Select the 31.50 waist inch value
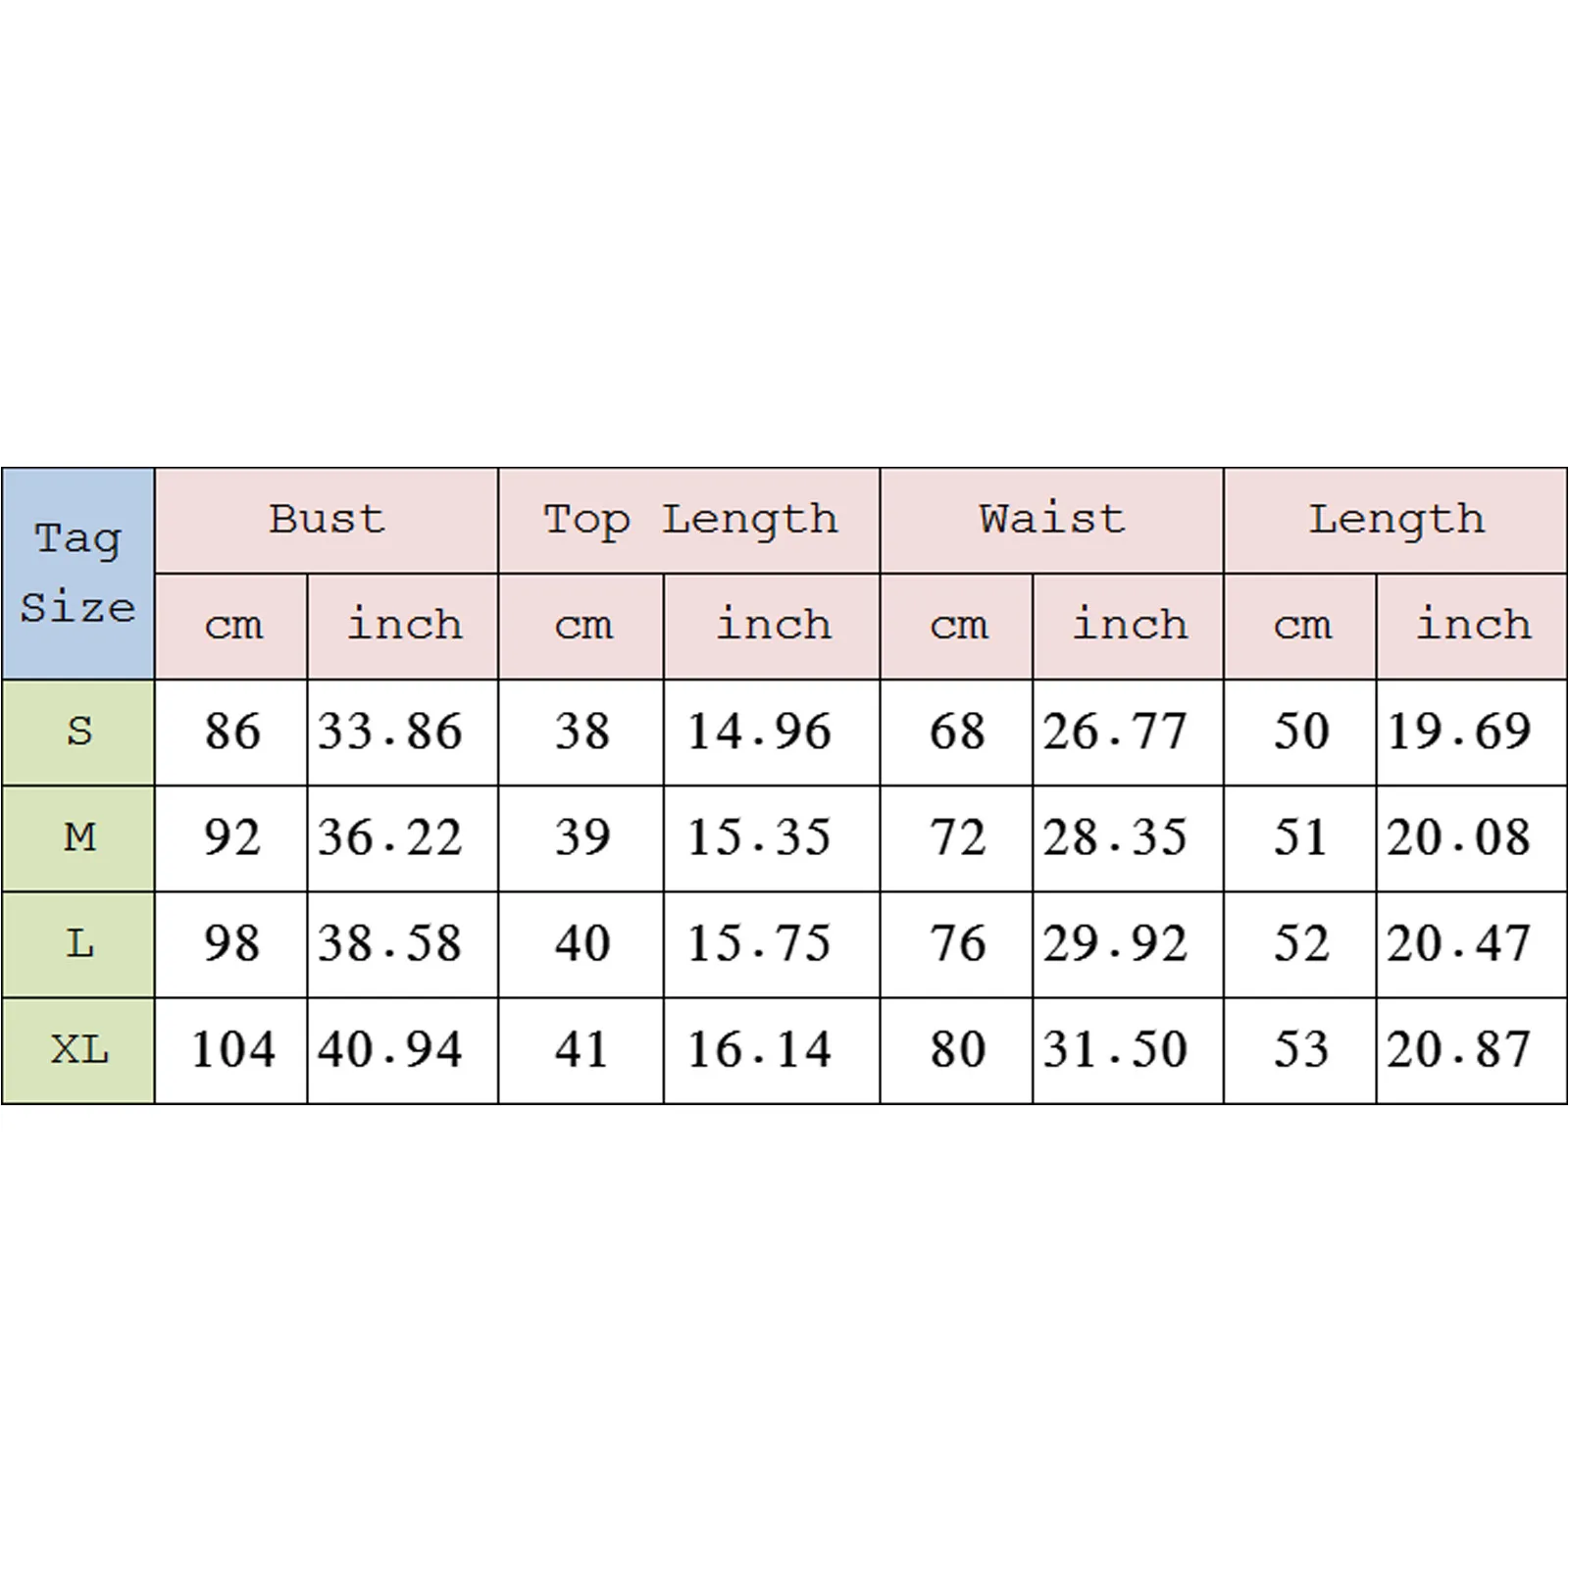This screenshot has width=1569, height=1569. click(1115, 1050)
